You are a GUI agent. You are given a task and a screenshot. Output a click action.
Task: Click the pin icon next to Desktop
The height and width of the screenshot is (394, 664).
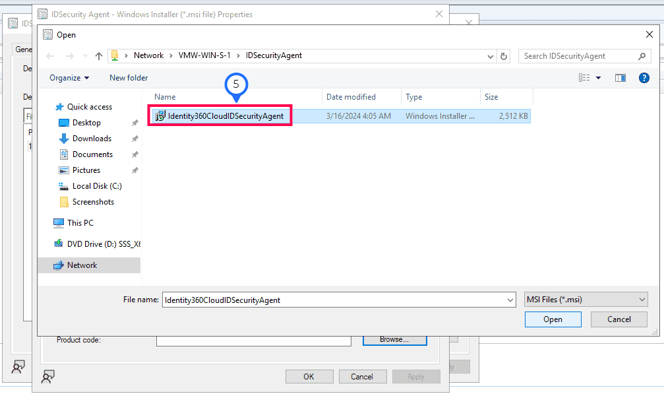(135, 123)
